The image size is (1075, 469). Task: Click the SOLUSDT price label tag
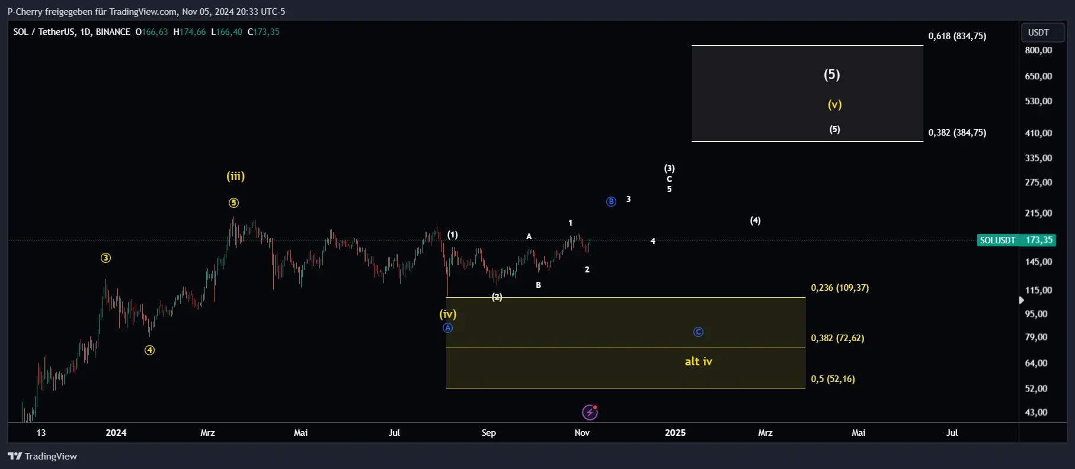(x=997, y=240)
